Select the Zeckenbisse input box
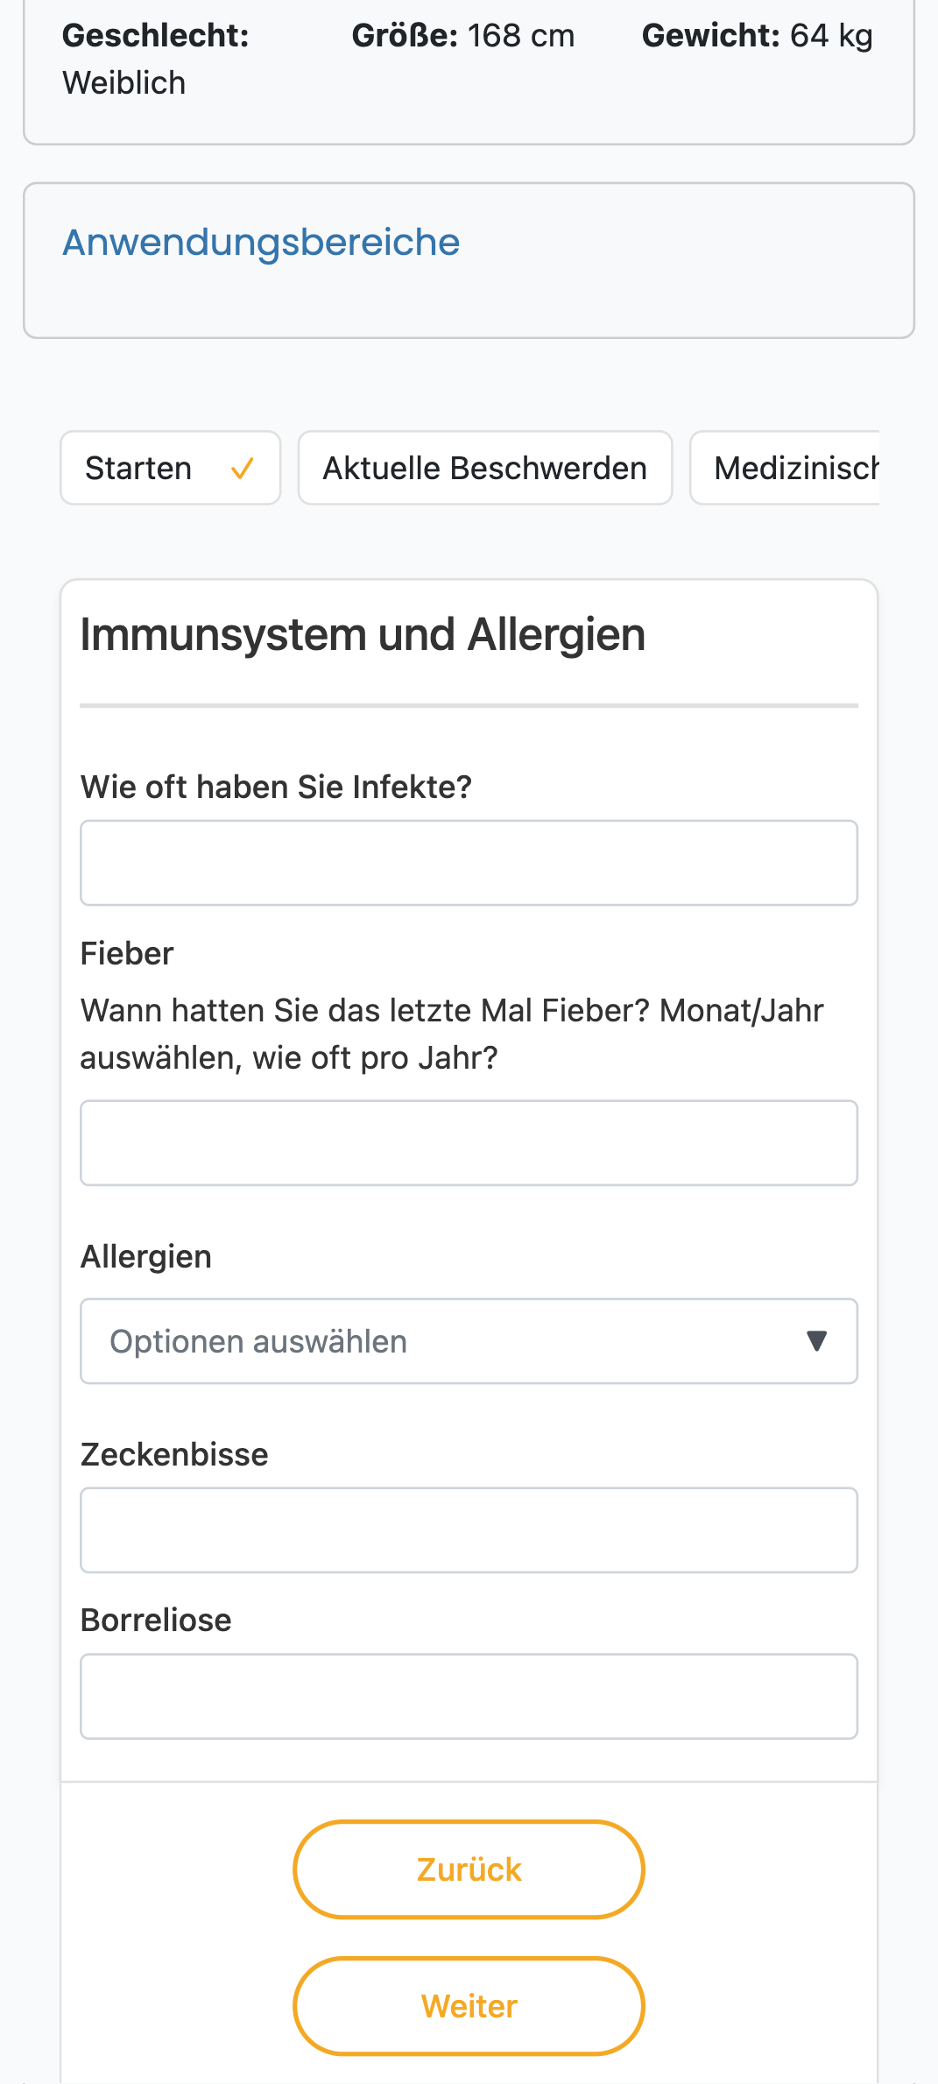938x2084 pixels. 469,1530
